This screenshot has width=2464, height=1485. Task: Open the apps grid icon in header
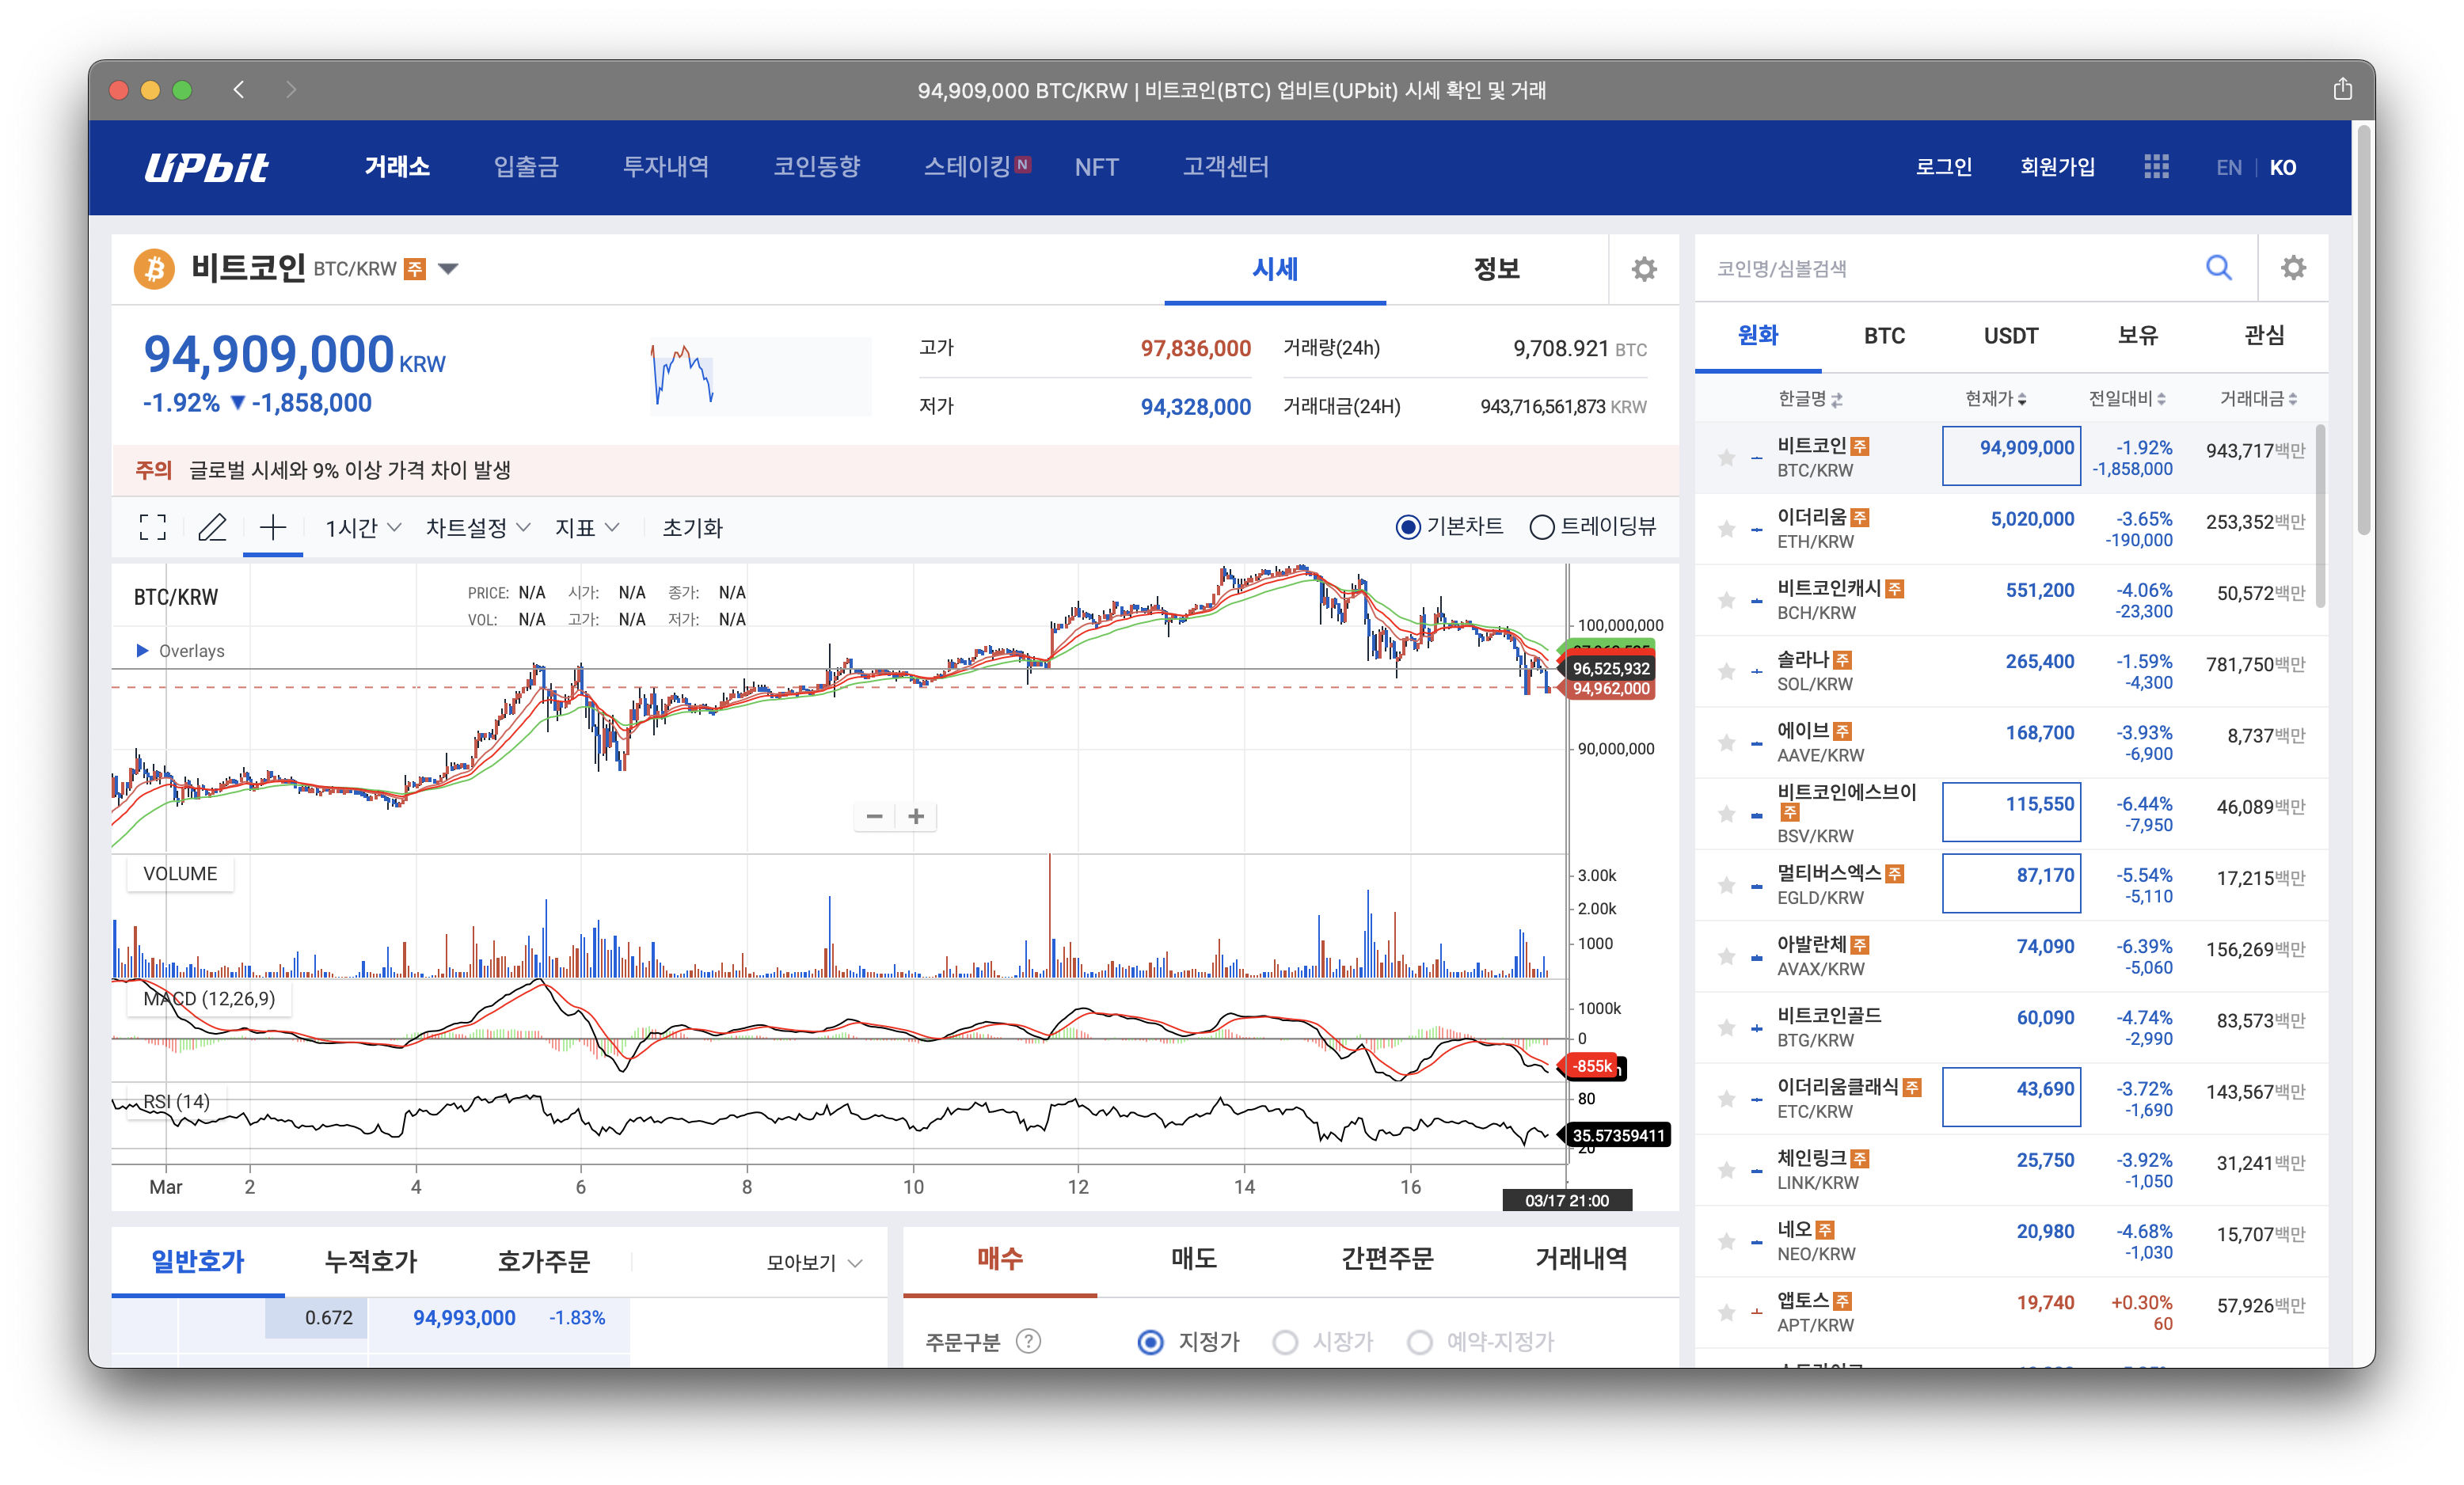pyautogui.click(x=2156, y=167)
